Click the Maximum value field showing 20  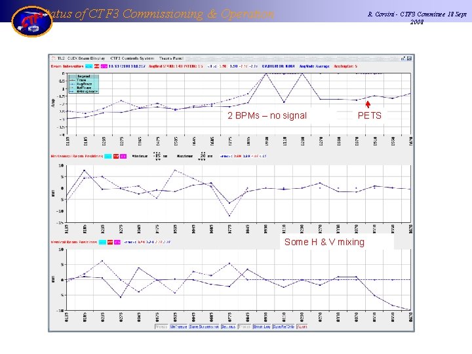(203, 156)
